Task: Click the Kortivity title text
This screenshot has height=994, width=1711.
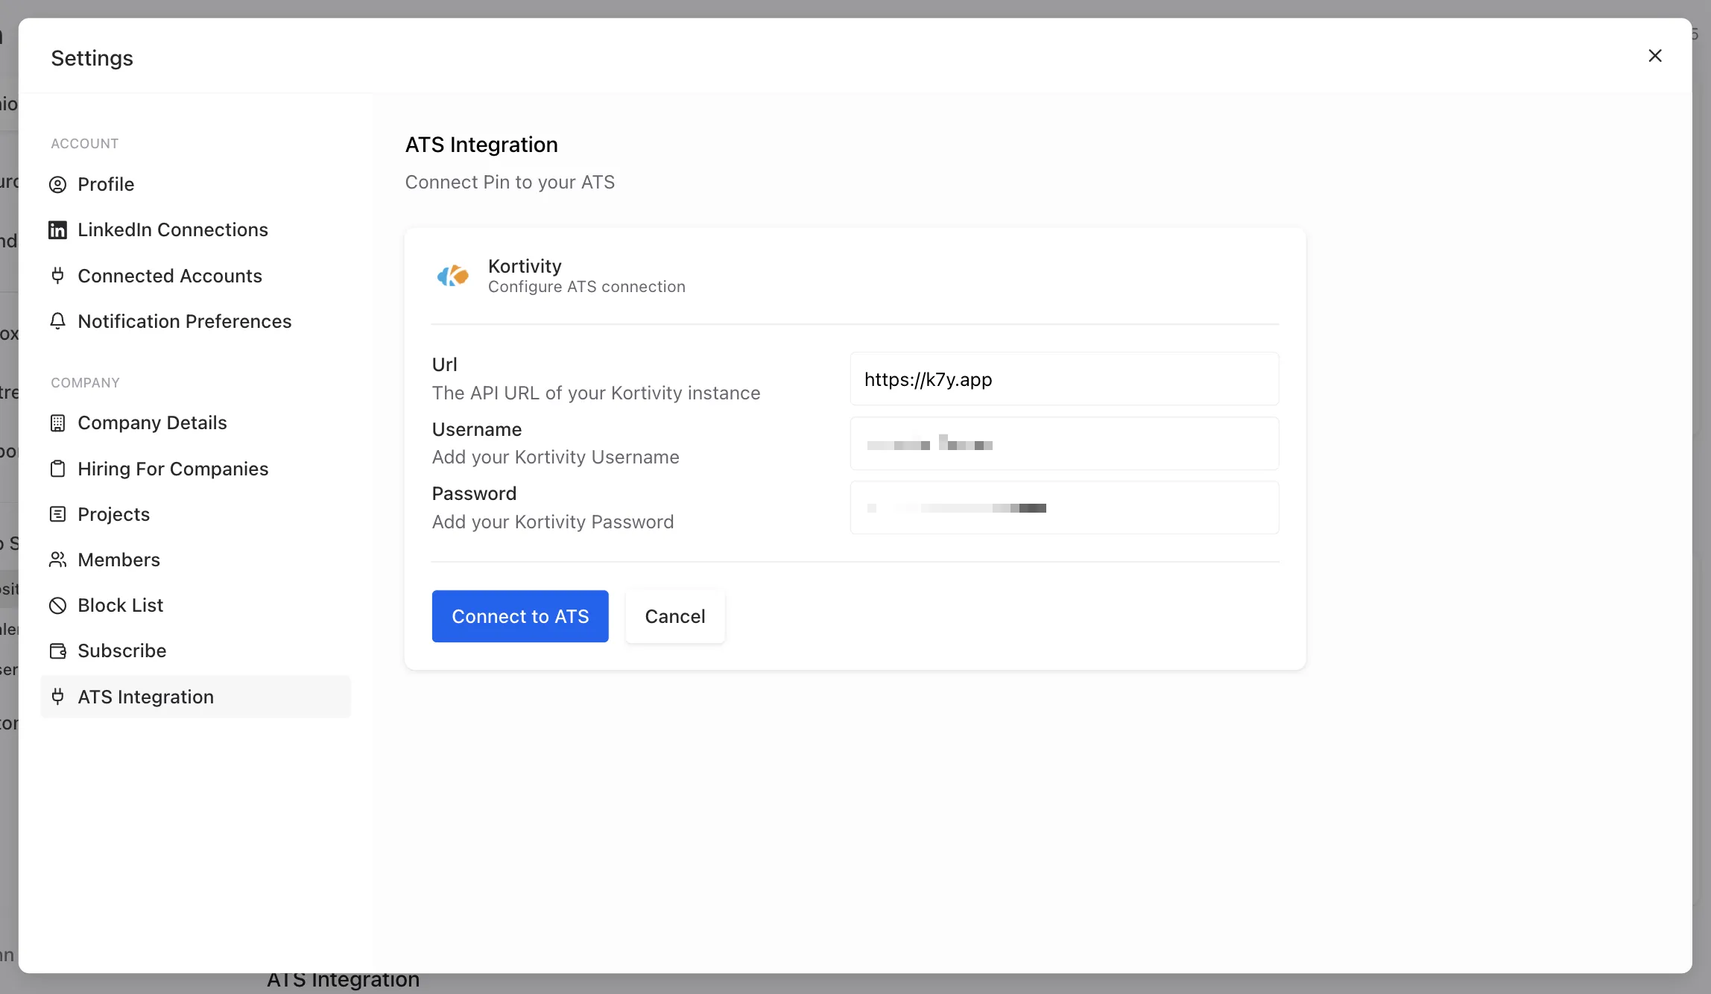Action: point(525,266)
